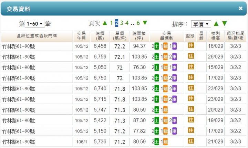248x148 pixels.
Task: Select transaction date 106/1
Action: point(82,142)
